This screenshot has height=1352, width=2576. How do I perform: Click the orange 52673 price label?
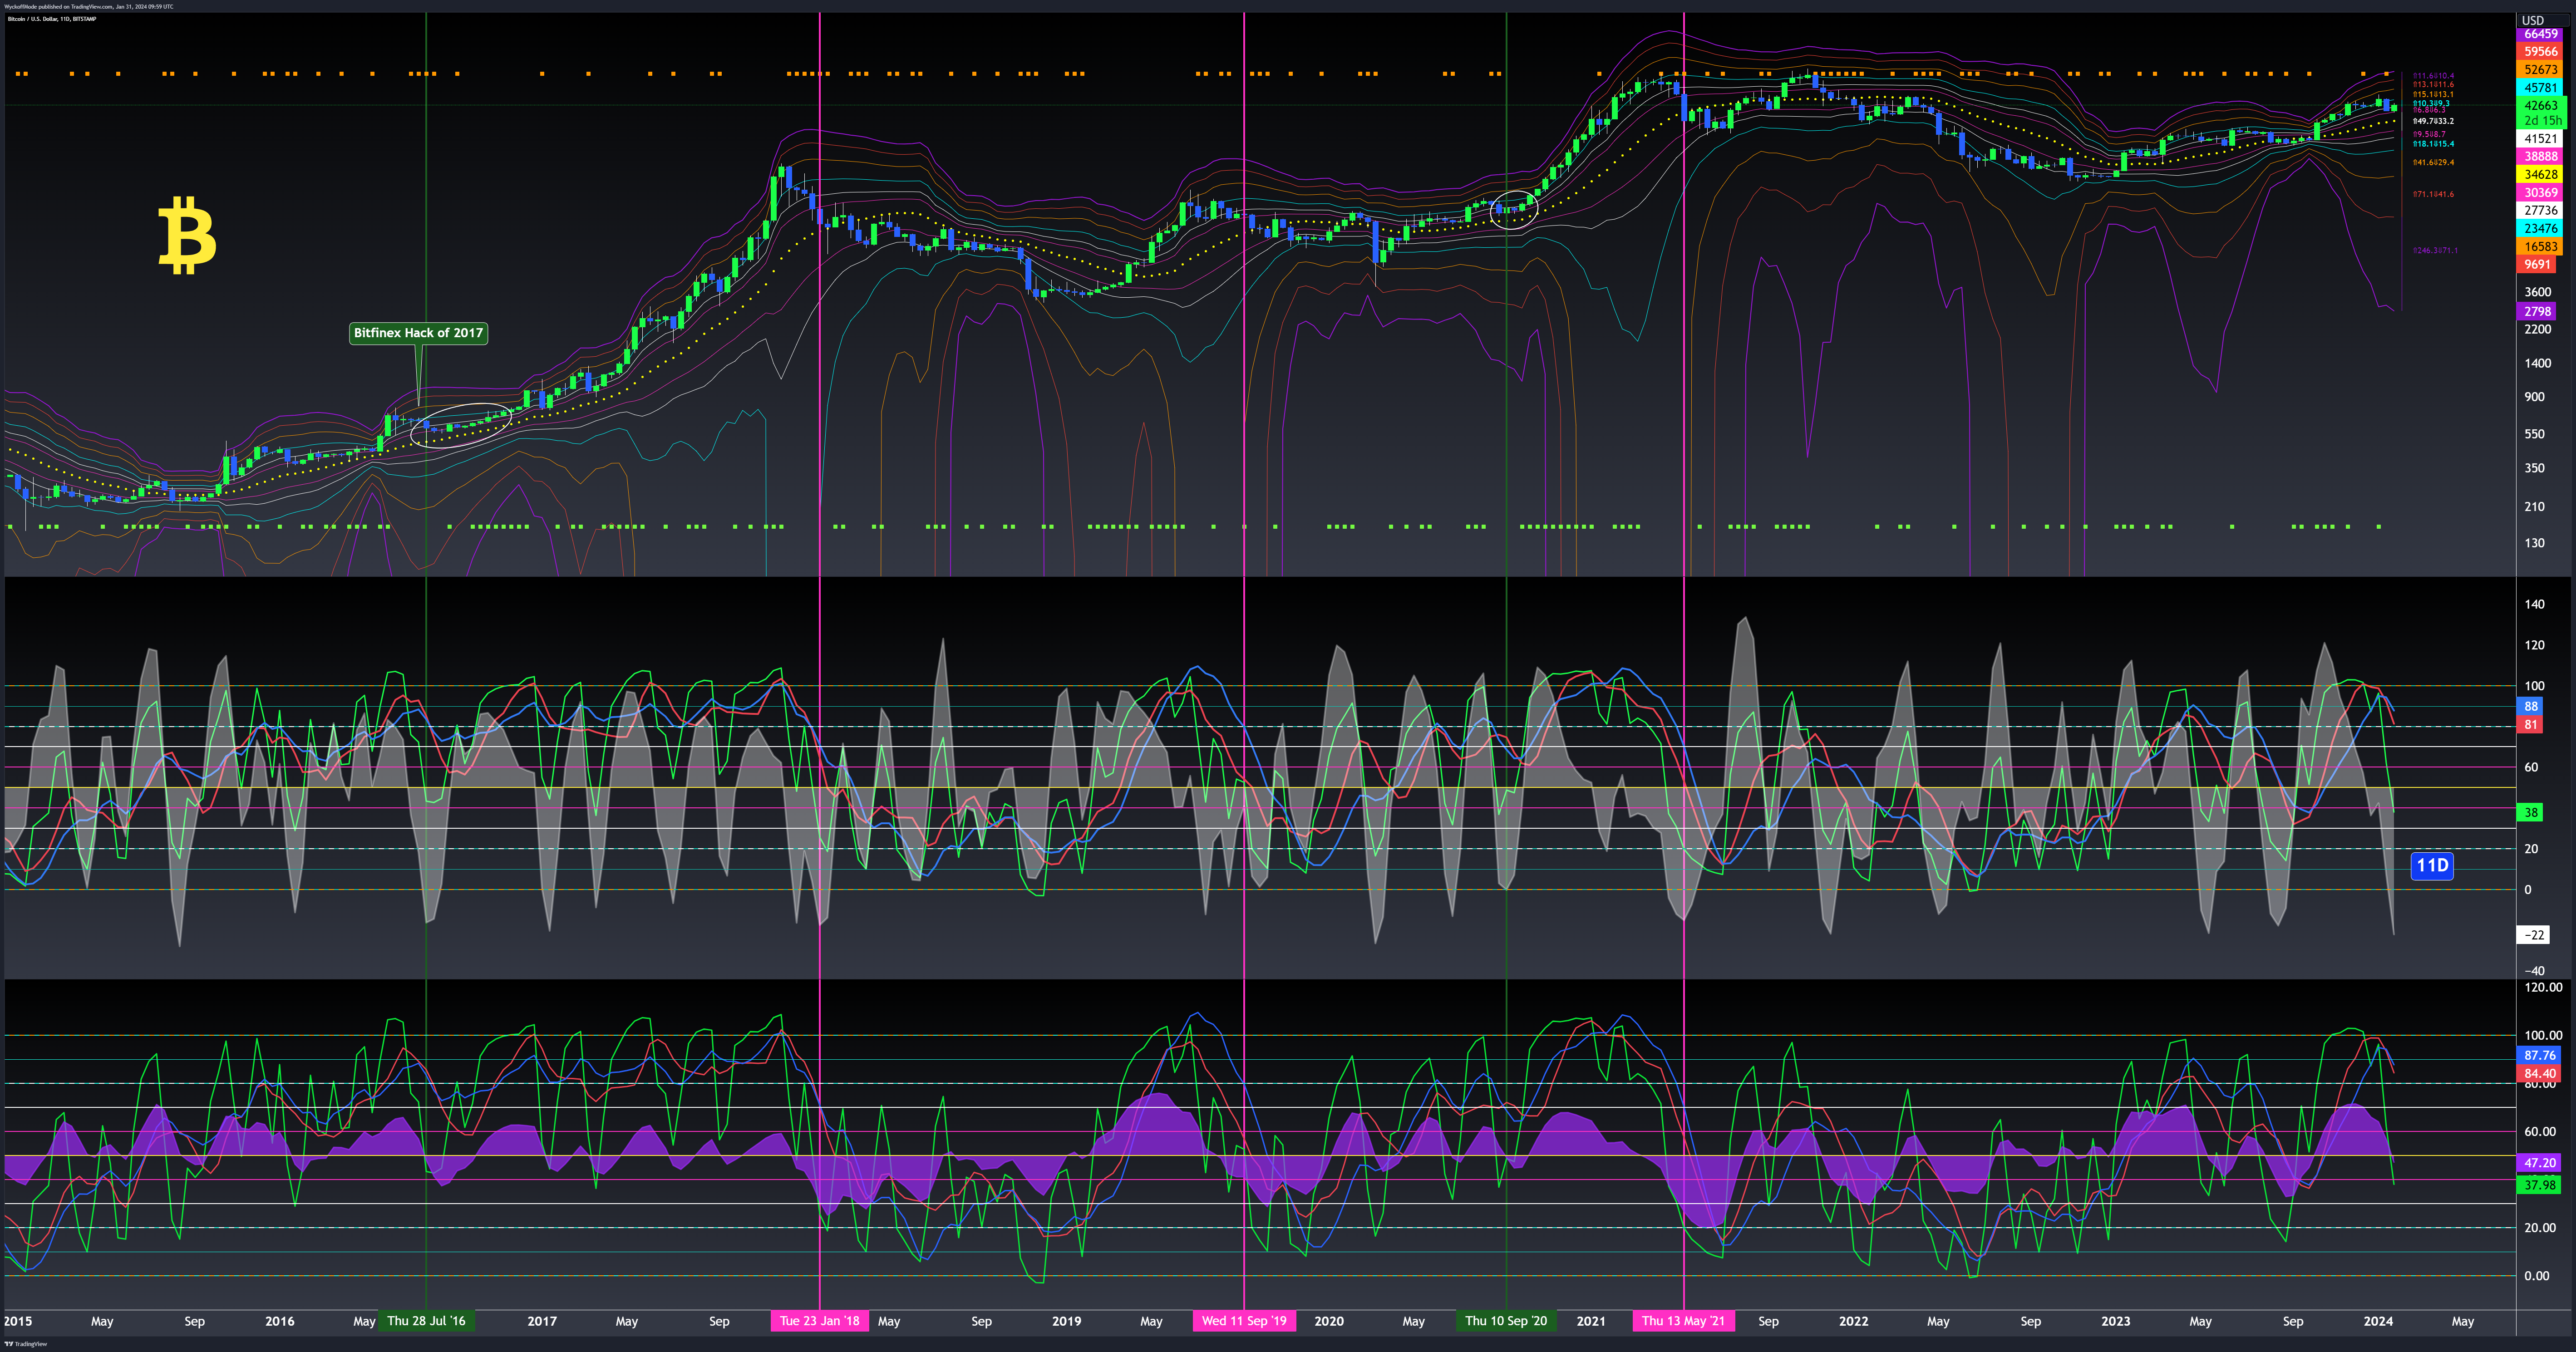tap(2540, 70)
